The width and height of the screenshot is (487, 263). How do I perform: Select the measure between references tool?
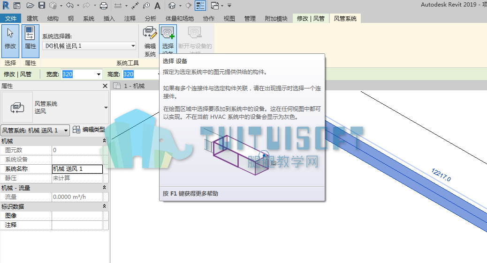(x=118, y=6)
